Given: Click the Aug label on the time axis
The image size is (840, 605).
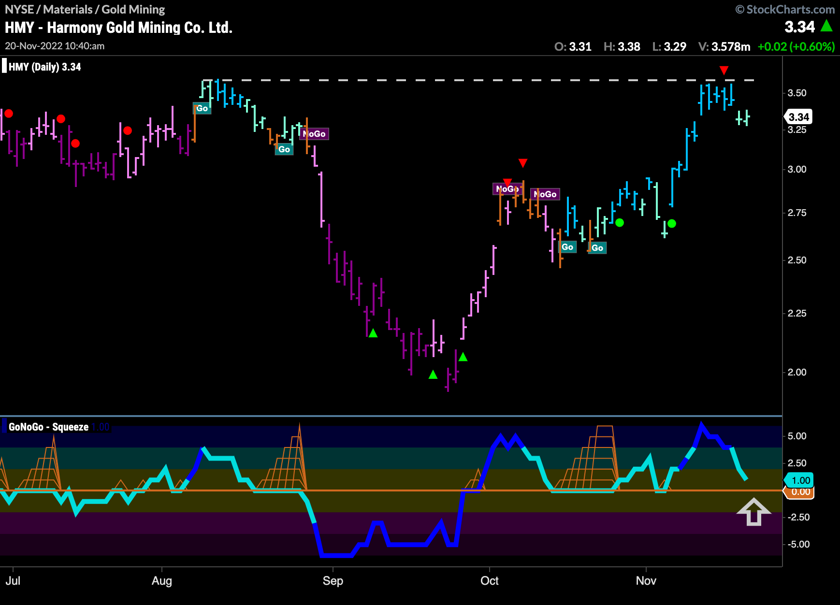Looking at the screenshot, I should coord(162,580).
